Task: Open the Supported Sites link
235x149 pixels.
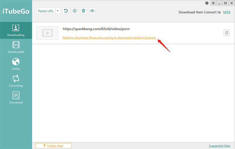Action: click(x=219, y=146)
